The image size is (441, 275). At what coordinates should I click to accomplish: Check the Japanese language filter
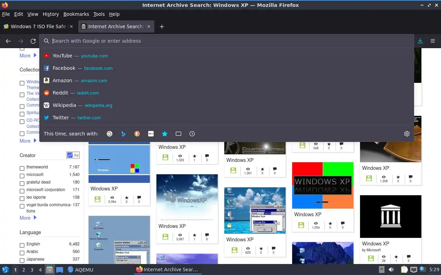(x=22, y=260)
